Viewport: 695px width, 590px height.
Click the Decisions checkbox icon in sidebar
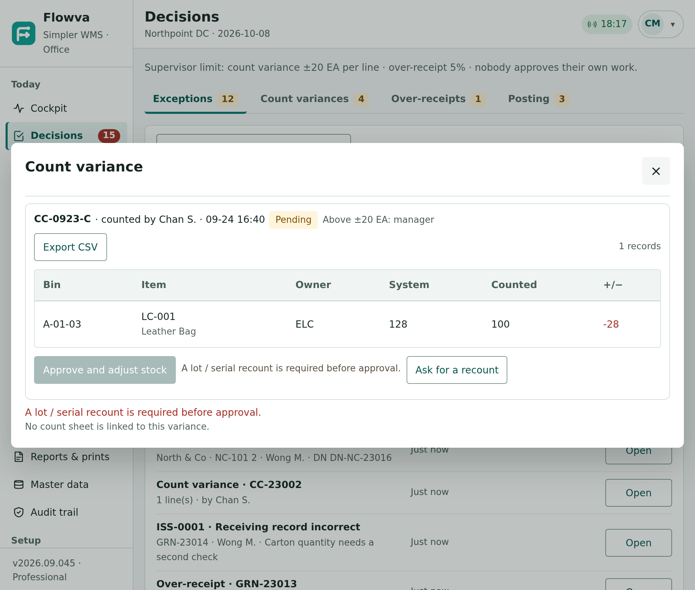tap(19, 136)
